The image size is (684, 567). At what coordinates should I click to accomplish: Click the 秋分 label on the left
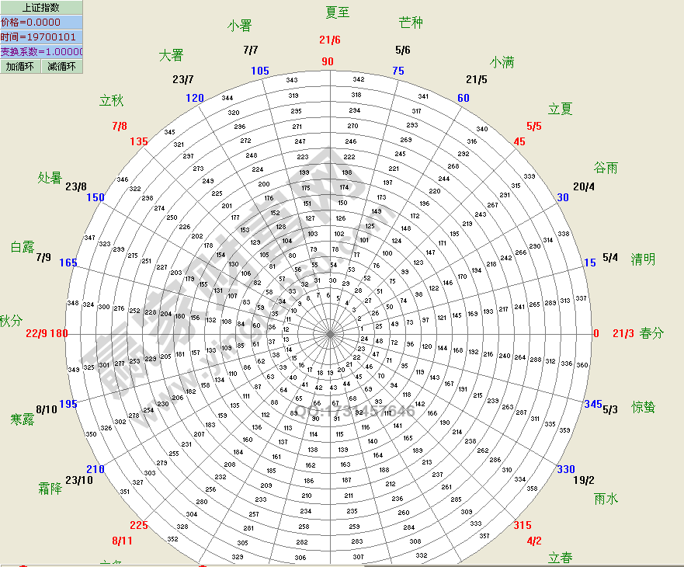point(11,320)
